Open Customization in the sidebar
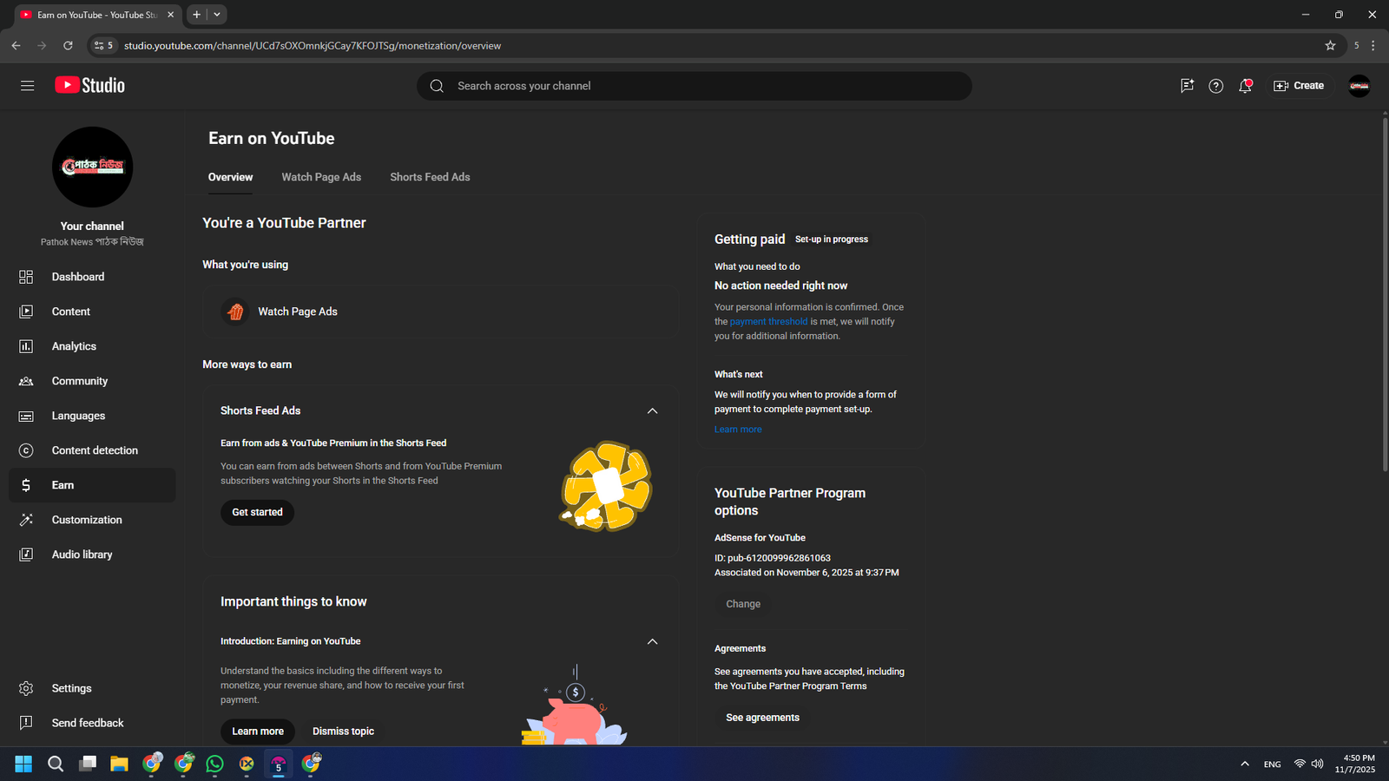 [92, 520]
